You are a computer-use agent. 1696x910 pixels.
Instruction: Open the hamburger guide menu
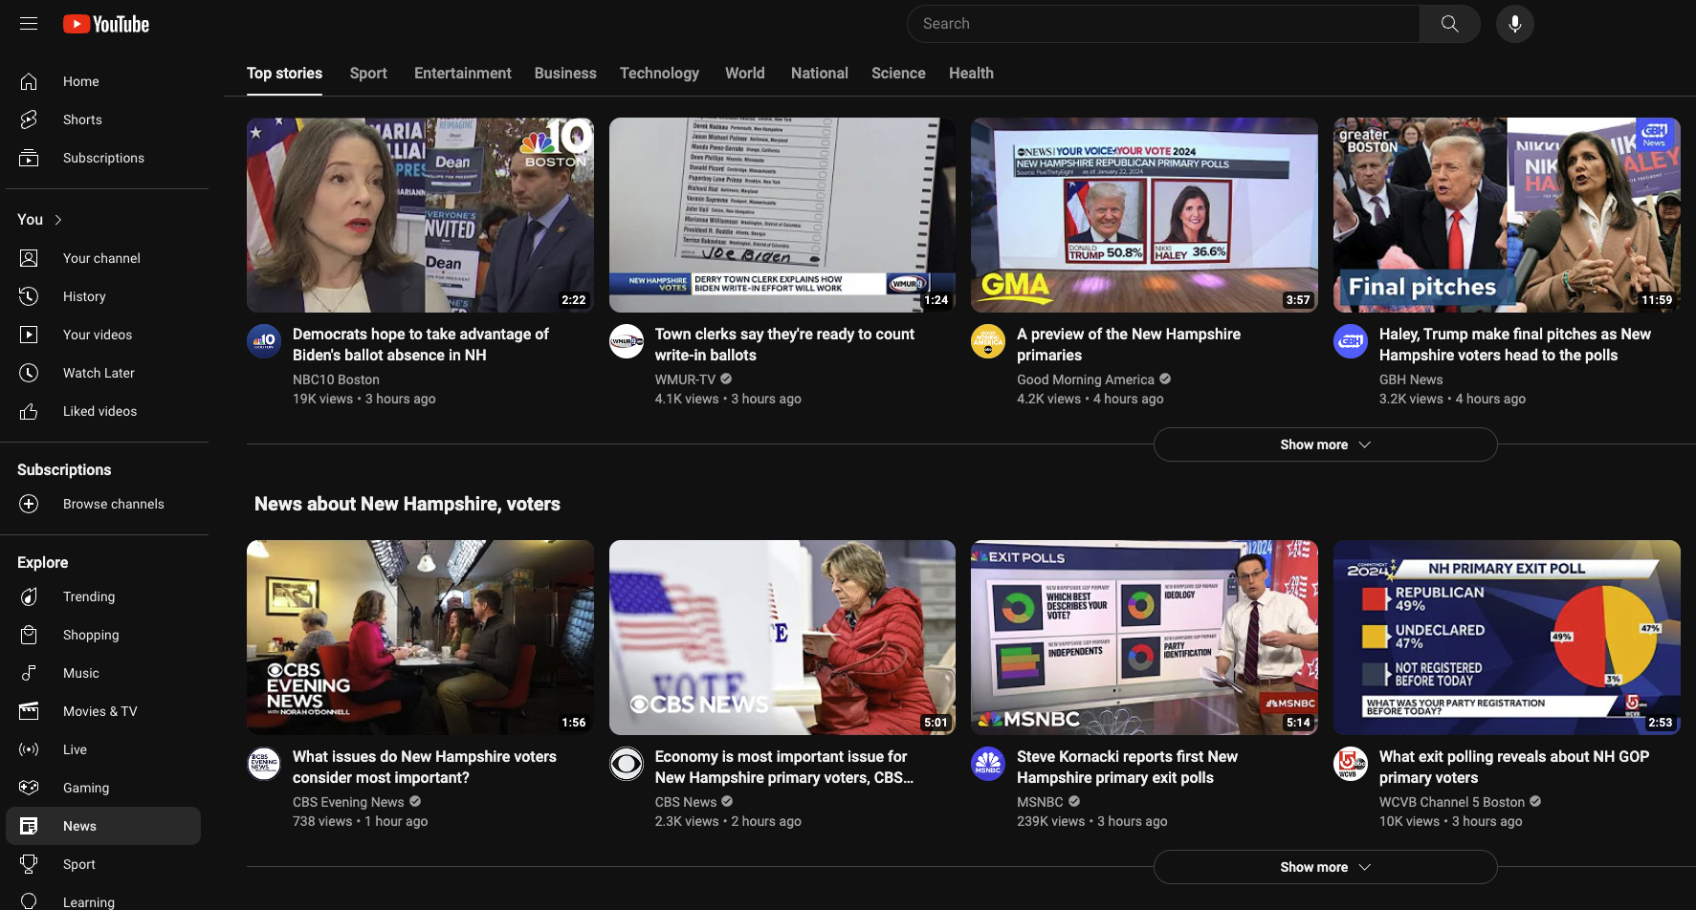tap(29, 24)
